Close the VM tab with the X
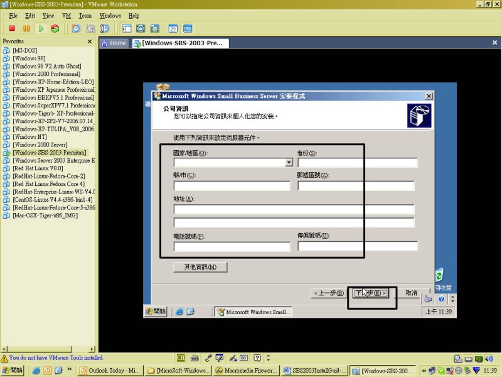Viewport: 502px width, 377px height. pos(494,43)
